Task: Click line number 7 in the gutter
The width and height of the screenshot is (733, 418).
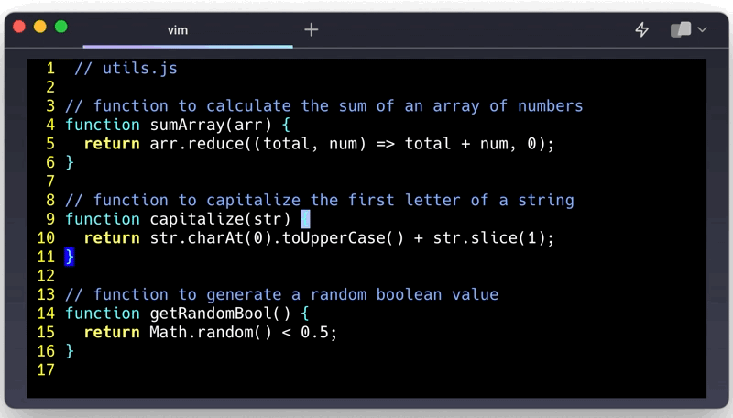Action: [x=50, y=181]
